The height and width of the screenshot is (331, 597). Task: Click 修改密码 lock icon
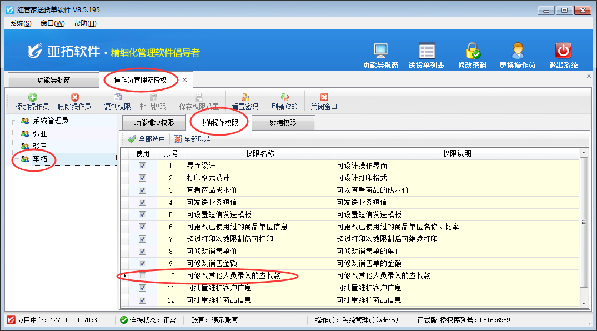point(472,52)
